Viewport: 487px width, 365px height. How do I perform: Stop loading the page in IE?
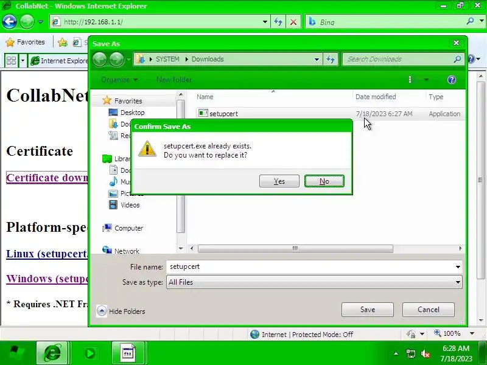(x=293, y=22)
